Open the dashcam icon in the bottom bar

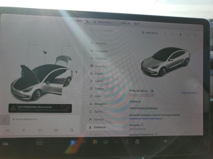(x=84, y=142)
